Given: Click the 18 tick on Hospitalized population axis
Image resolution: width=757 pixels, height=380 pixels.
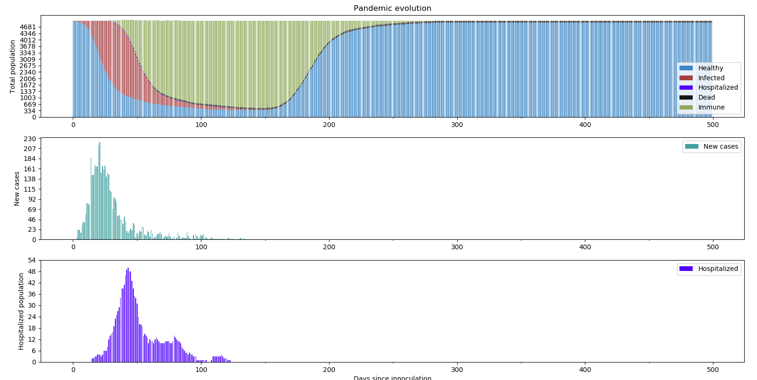Looking at the screenshot, I should click(x=32, y=328).
